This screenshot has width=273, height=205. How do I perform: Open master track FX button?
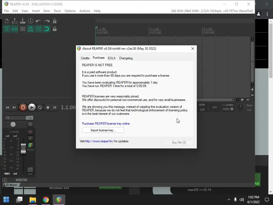(x=15, y=118)
